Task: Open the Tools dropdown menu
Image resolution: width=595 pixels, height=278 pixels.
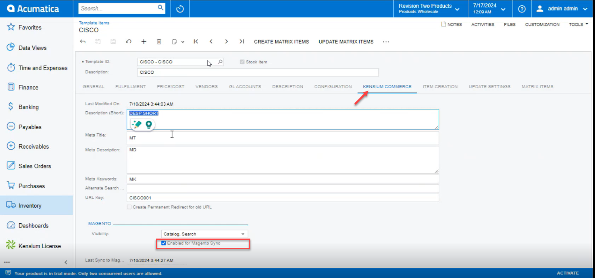Action: click(578, 24)
